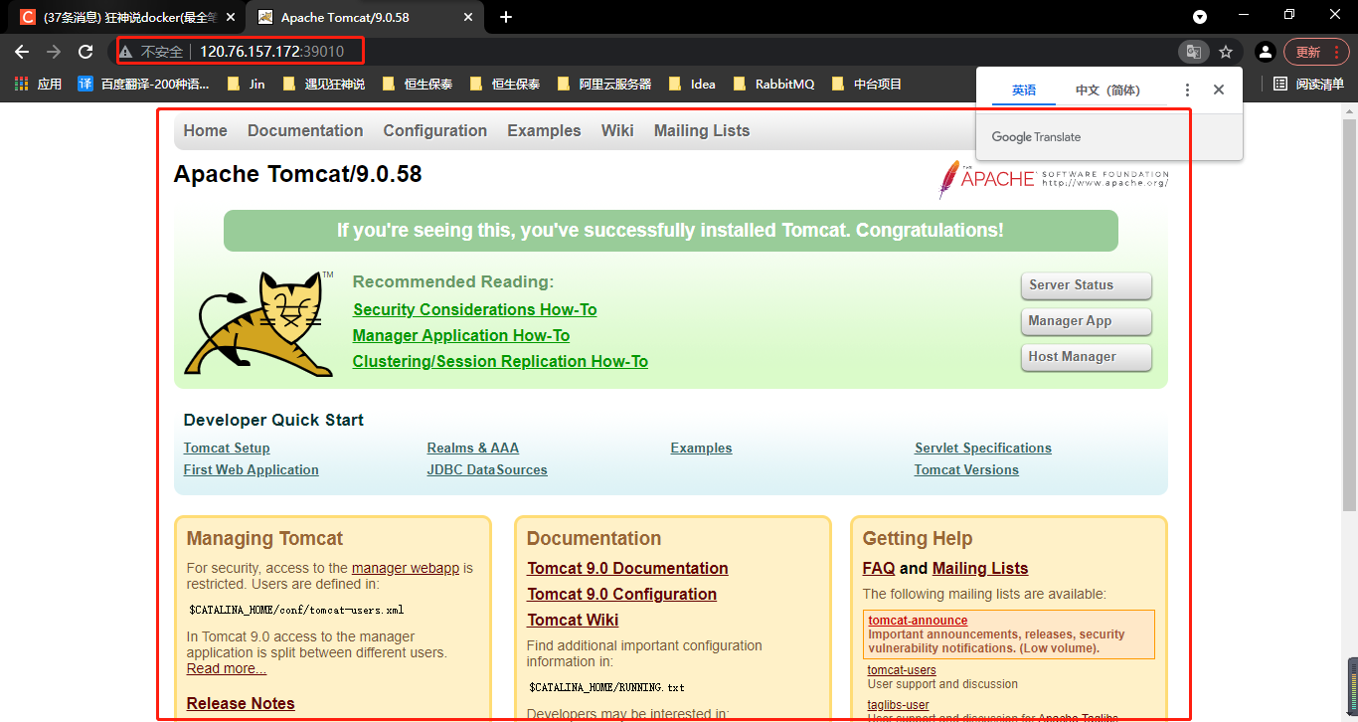Open the Tomcat Setup link
The image size is (1358, 722).
tap(227, 448)
